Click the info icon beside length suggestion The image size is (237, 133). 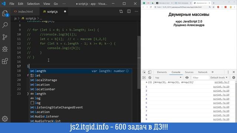pyautogui.click(x=127, y=71)
